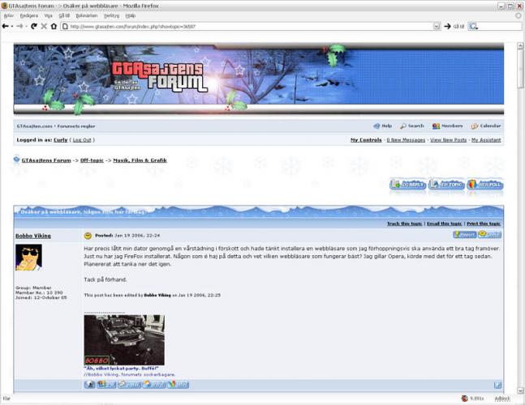Viewport: 525px width, 405px height.
Task: Click the Log Out link
Action: click(x=81, y=140)
